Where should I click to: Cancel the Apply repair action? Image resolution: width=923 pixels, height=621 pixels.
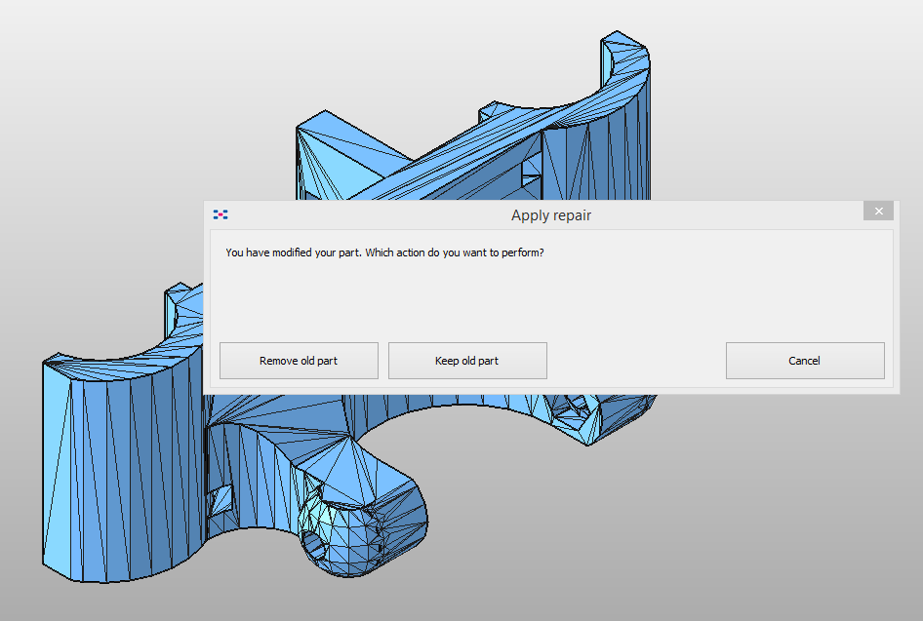(x=805, y=361)
